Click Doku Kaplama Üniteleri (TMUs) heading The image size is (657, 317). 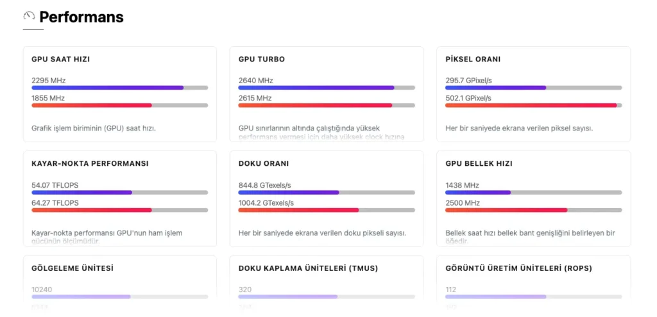click(x=308, y=268)
